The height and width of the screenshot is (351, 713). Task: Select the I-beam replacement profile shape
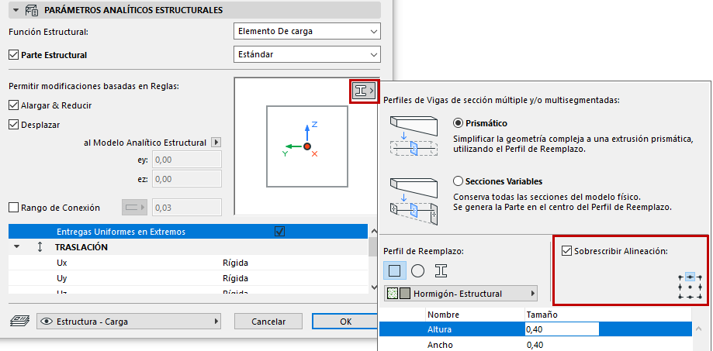point(440,270)
